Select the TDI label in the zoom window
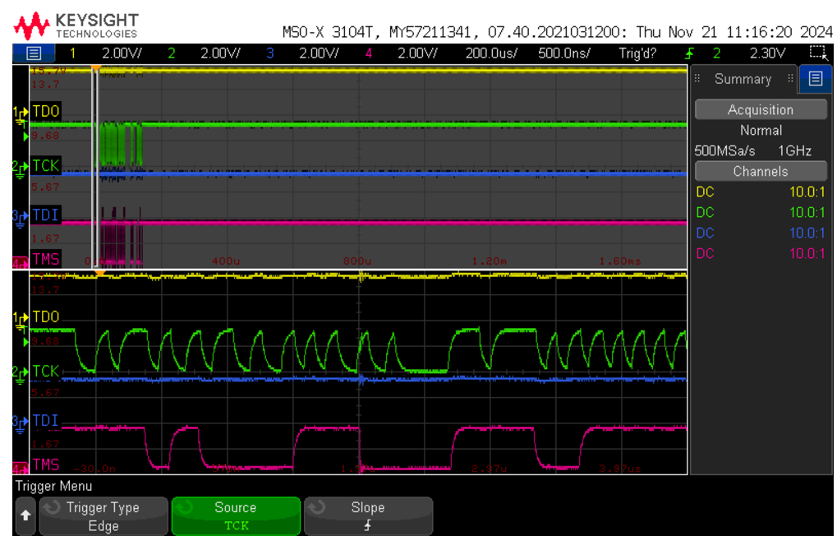Screen dimensions: 837x536 coord(46,421)
